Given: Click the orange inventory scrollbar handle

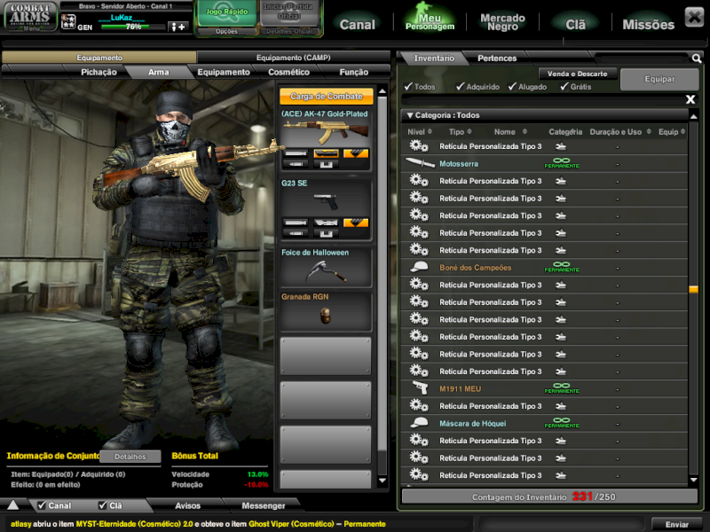Looking at the screenshot, I should [693, 289].
